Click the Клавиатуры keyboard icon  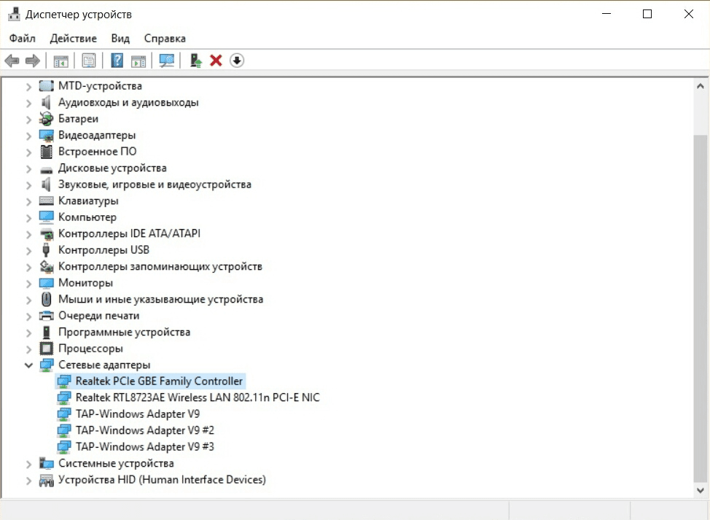click(x=46, y=201)
